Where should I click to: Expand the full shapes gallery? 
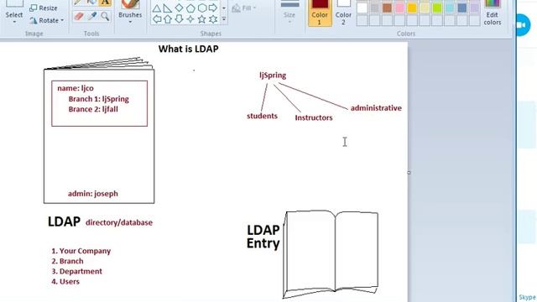[224, 19]
